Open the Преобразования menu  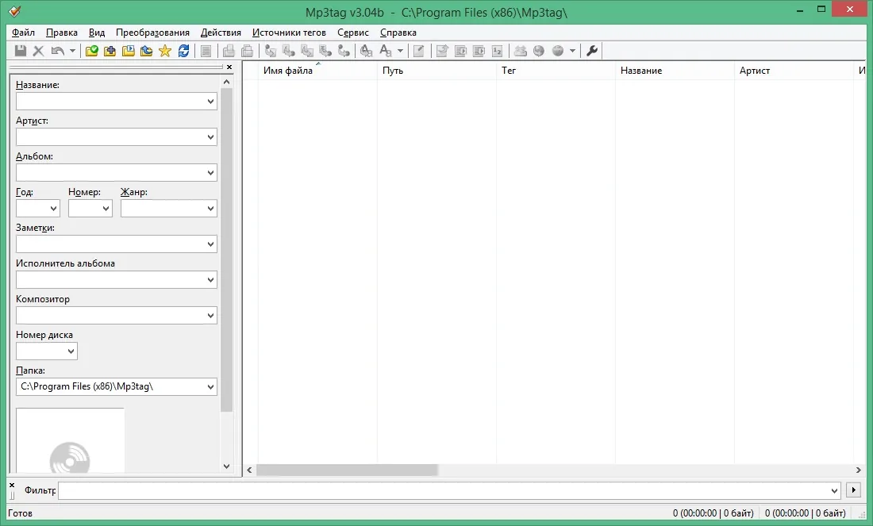(x=152, y=33)
